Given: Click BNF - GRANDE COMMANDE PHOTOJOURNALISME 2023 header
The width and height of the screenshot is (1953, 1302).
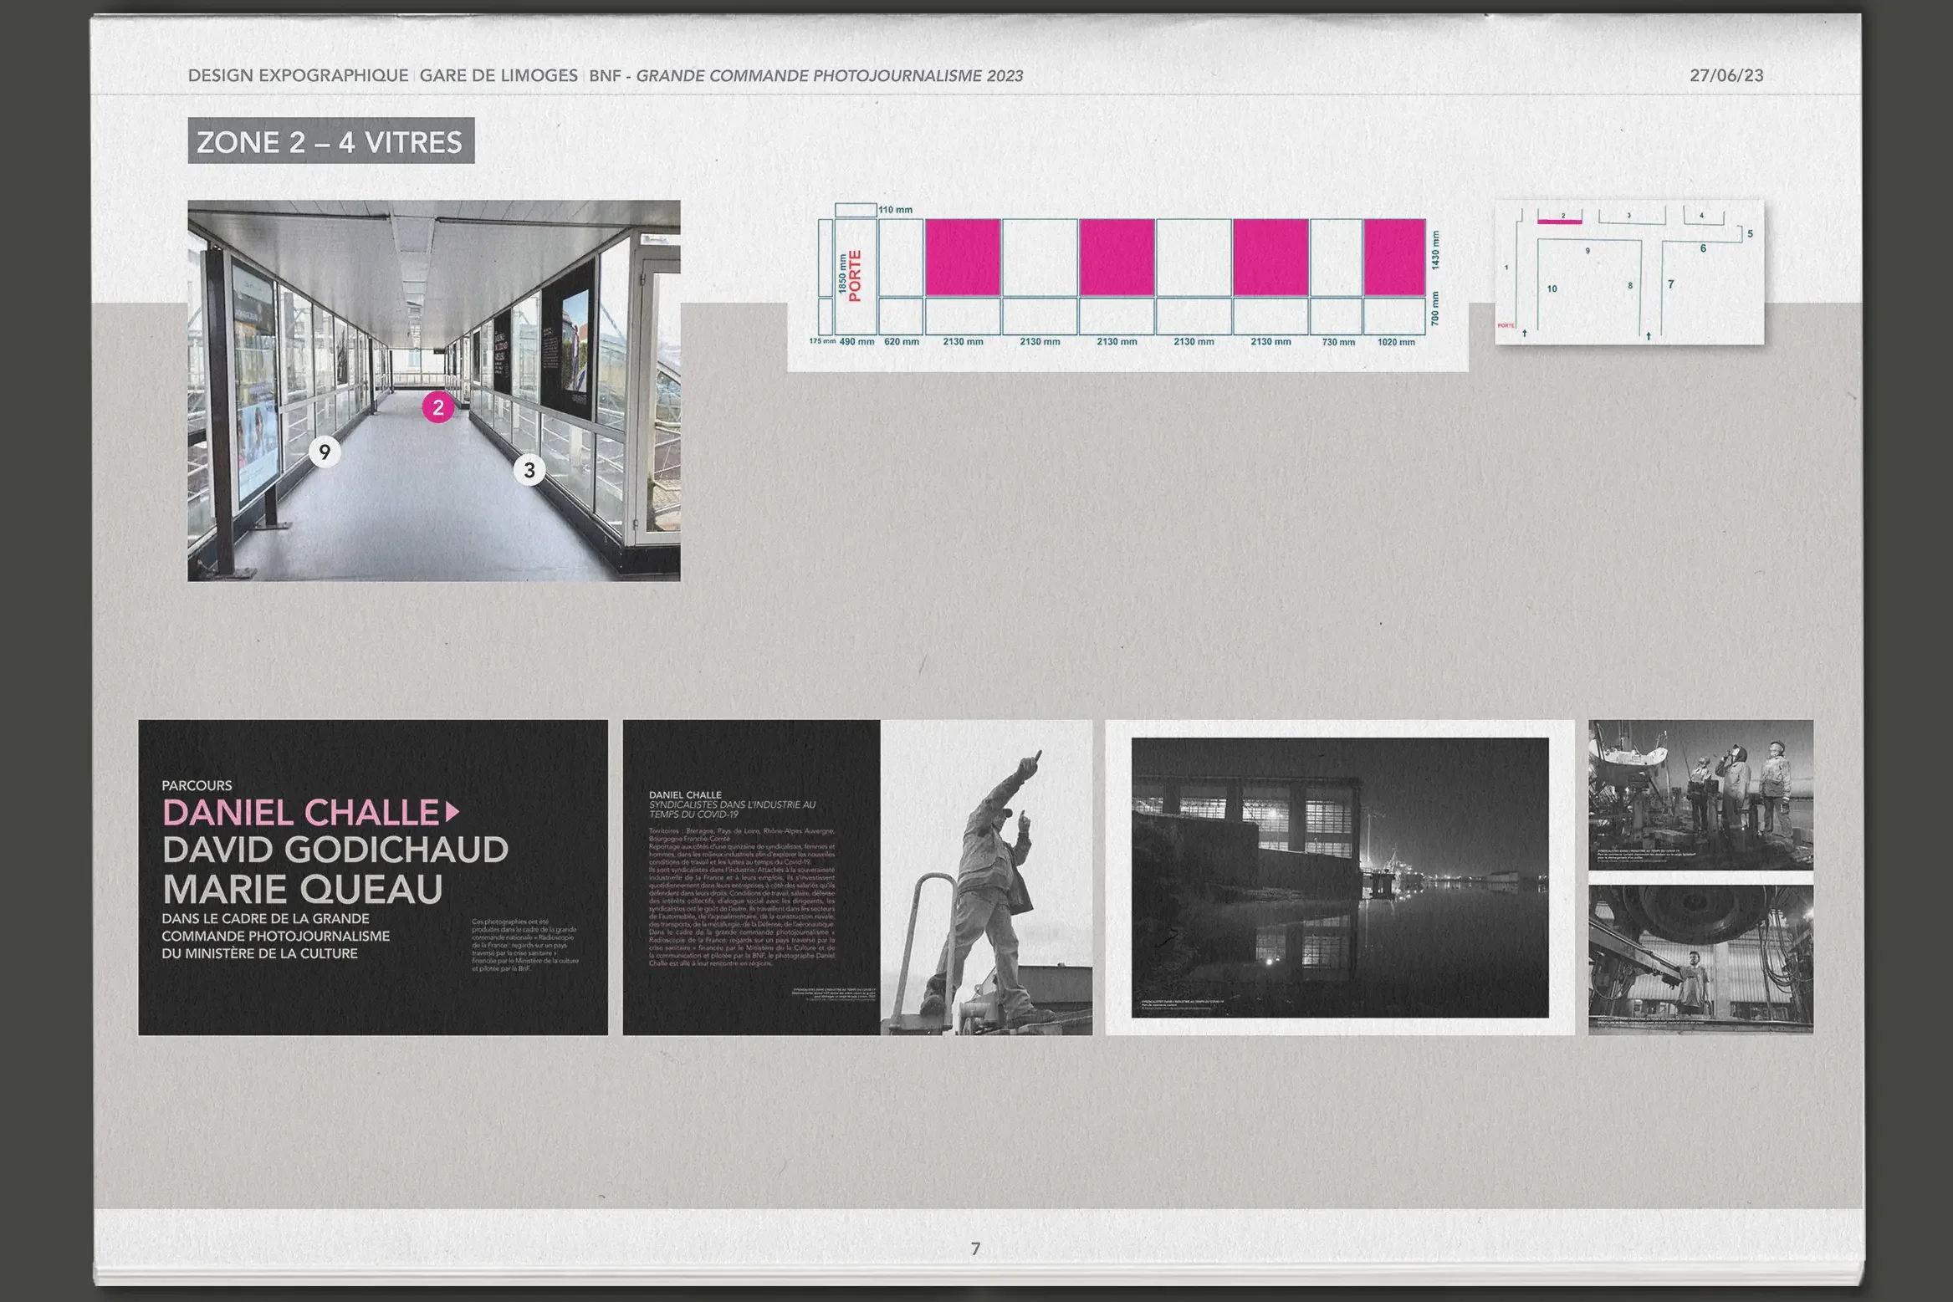Looking at the screenshot, I should [x=805, y=75].
